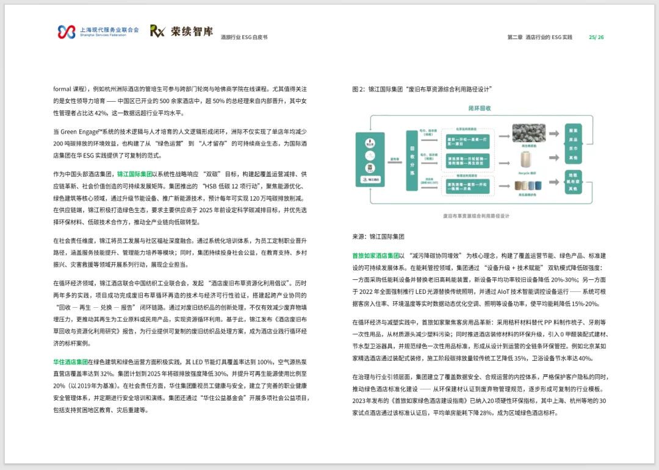Click the highlighted 锦江国际集团 keyword
The width and height of the screenshot is (659, 470).
134,174
